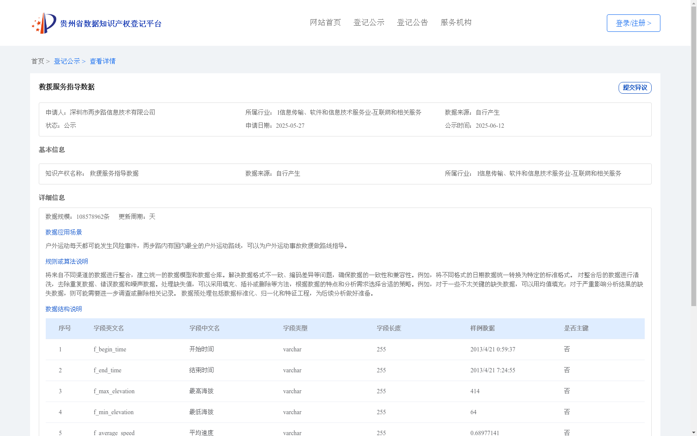This screenshot has height=436, width=697.
Task: Open the 网站首页 menu item
Action: pyautogui.click(x=325, y=23)
